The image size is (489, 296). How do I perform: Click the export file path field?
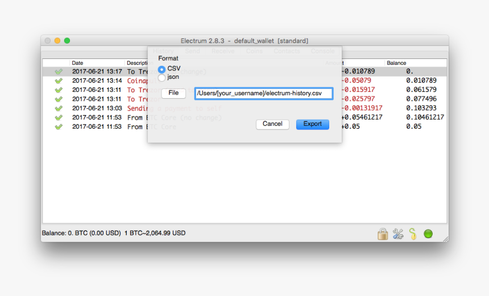(x=264, y=93)
